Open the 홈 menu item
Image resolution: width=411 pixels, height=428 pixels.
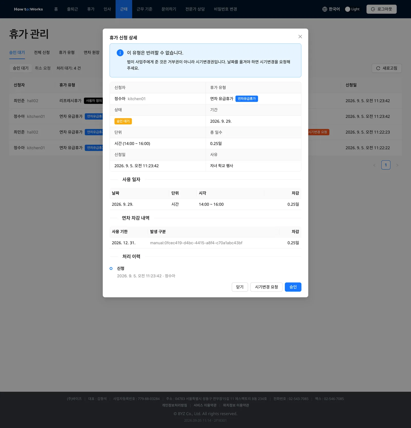(x=56, y=9)
